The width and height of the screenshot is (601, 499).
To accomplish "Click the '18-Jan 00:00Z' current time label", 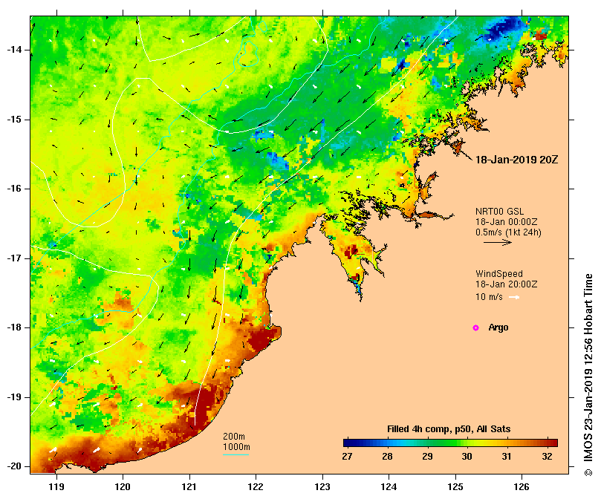I will tap(506, 222).
